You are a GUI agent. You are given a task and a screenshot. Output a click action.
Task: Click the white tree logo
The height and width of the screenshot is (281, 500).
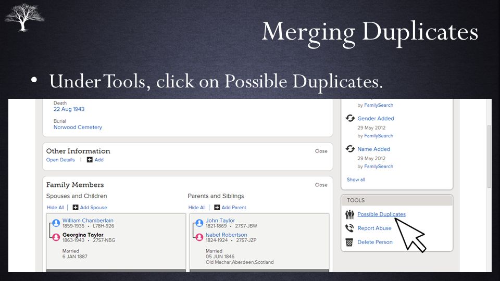[x=24, y=17]
